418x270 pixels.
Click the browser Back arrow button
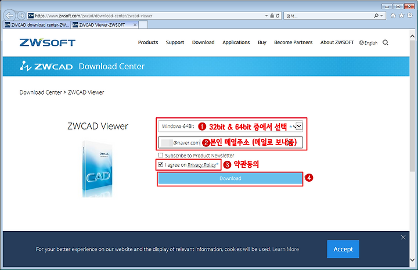click(x=10, y=16)
